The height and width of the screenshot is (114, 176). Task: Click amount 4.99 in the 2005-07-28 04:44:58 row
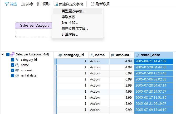coord(122,67)
